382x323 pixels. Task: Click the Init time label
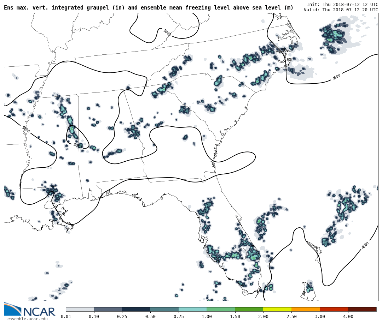pyautogui.click(x=342, y=4)
